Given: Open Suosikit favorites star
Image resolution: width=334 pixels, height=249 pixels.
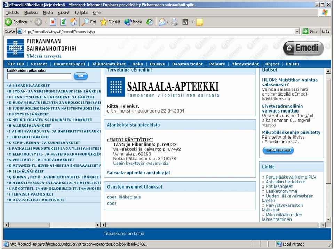Looking at the screenshot, I should point(104,22).
